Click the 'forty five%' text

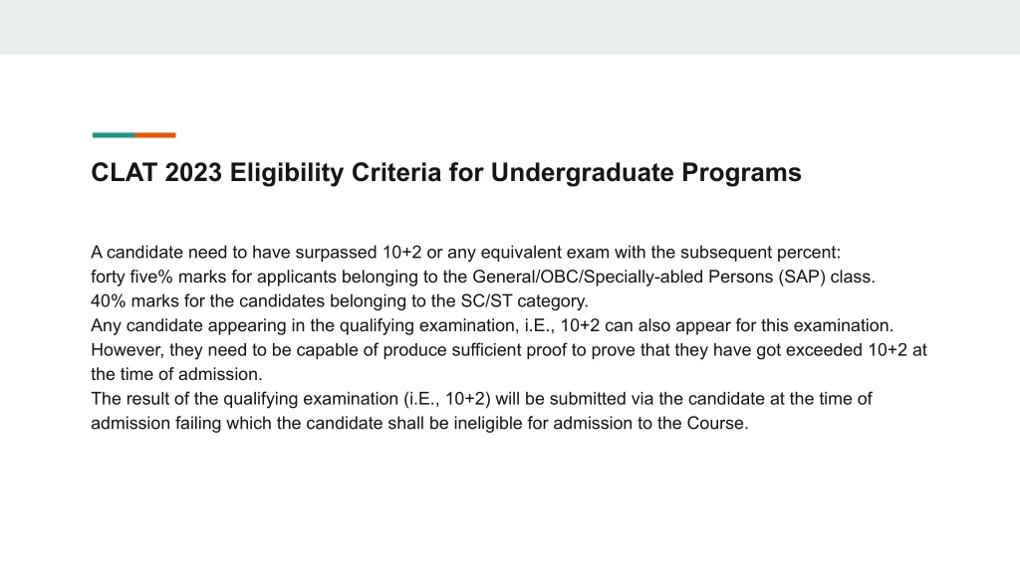[x=132, y=277]
